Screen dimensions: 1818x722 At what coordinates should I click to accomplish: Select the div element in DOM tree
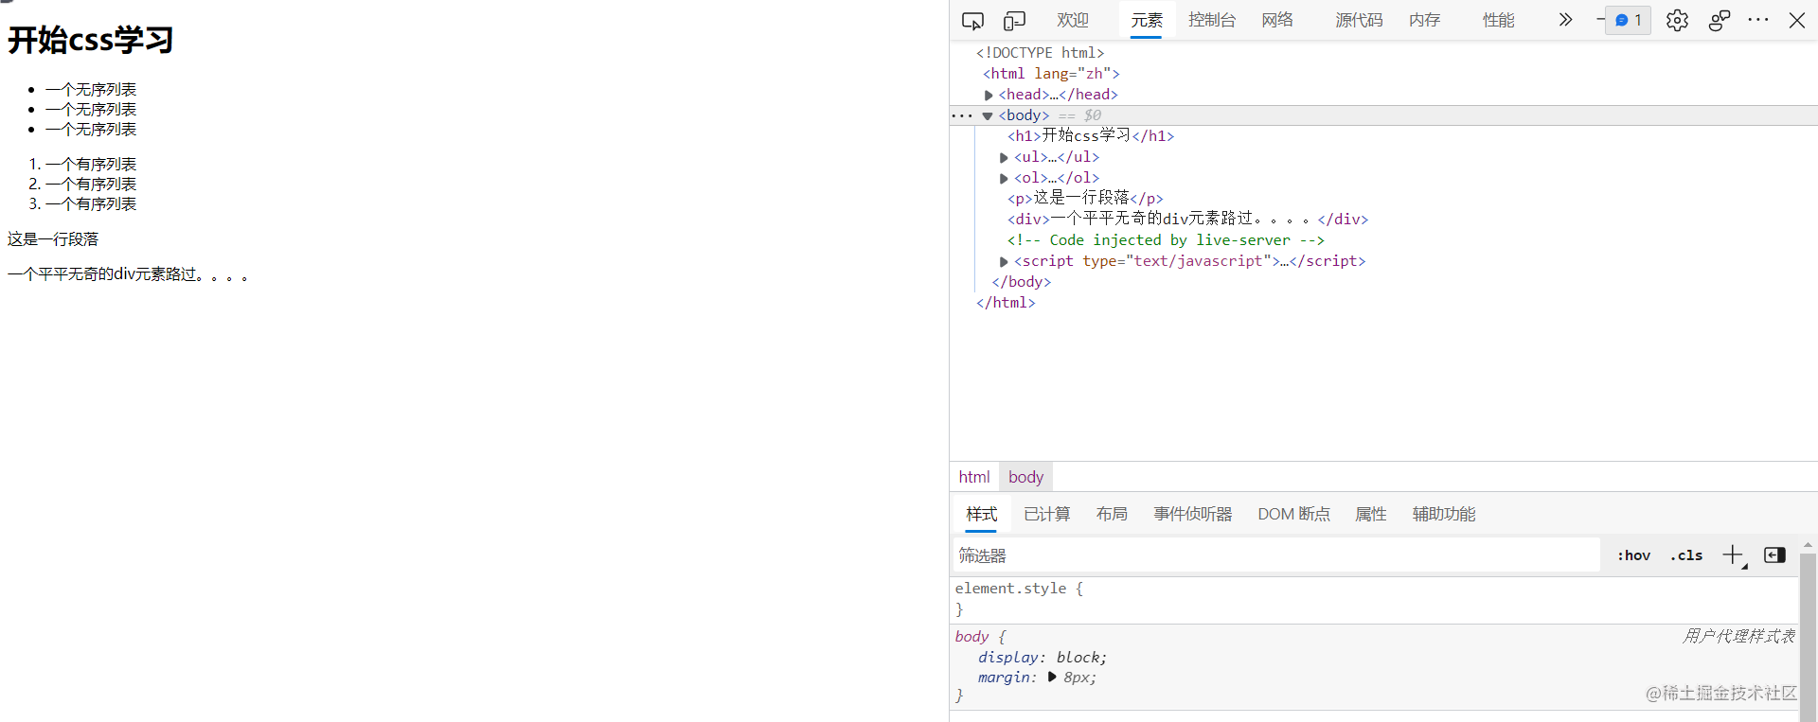click(1187, 220)
